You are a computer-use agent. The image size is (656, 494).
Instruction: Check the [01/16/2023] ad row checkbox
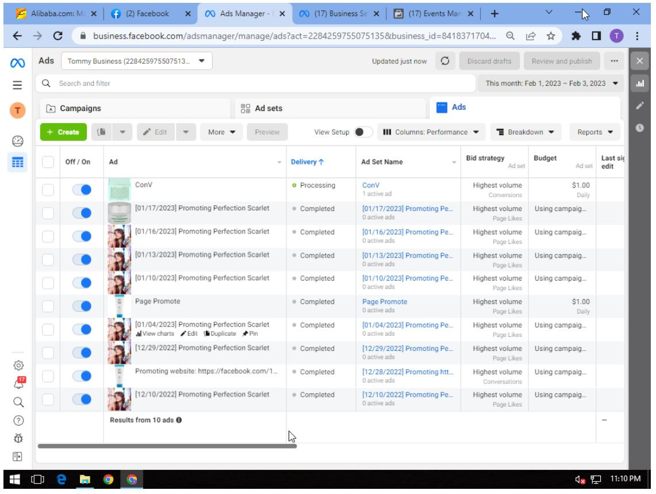(48, 236)
